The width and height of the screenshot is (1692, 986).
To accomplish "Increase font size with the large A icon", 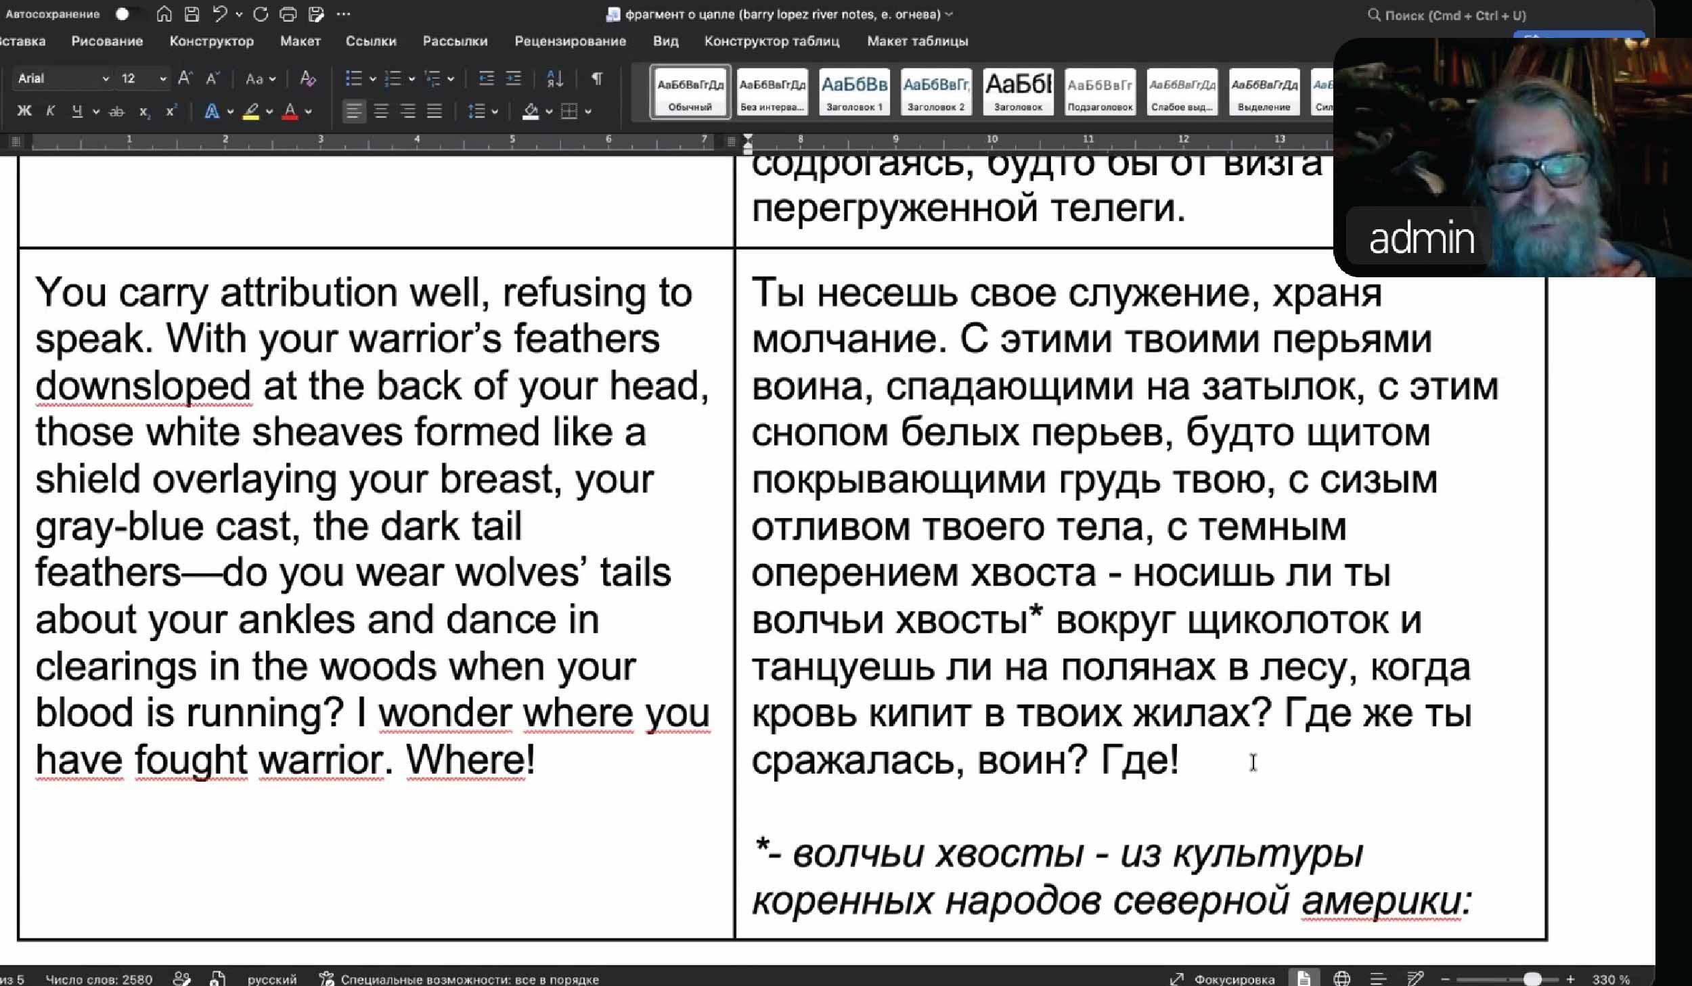I will (x=185, y=78).
